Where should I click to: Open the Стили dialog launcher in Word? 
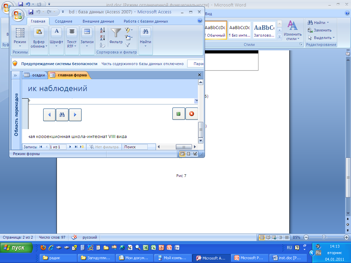click(x=301, y=45)
